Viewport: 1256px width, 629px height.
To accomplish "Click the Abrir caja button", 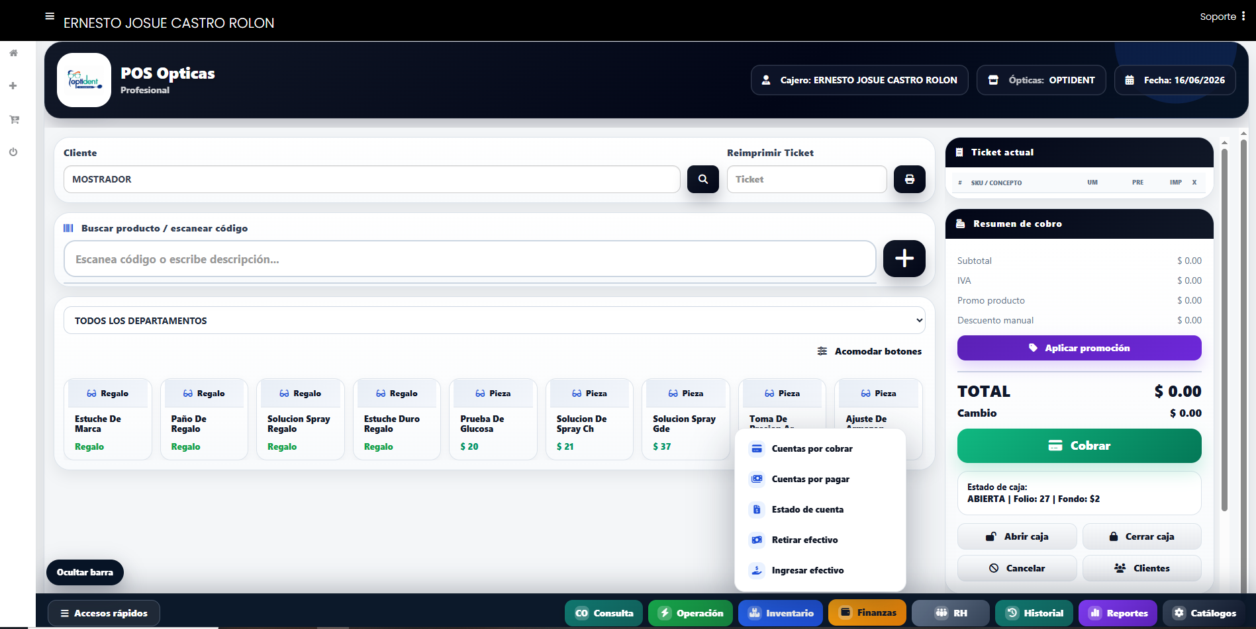I will click(x=1017, y=536).
